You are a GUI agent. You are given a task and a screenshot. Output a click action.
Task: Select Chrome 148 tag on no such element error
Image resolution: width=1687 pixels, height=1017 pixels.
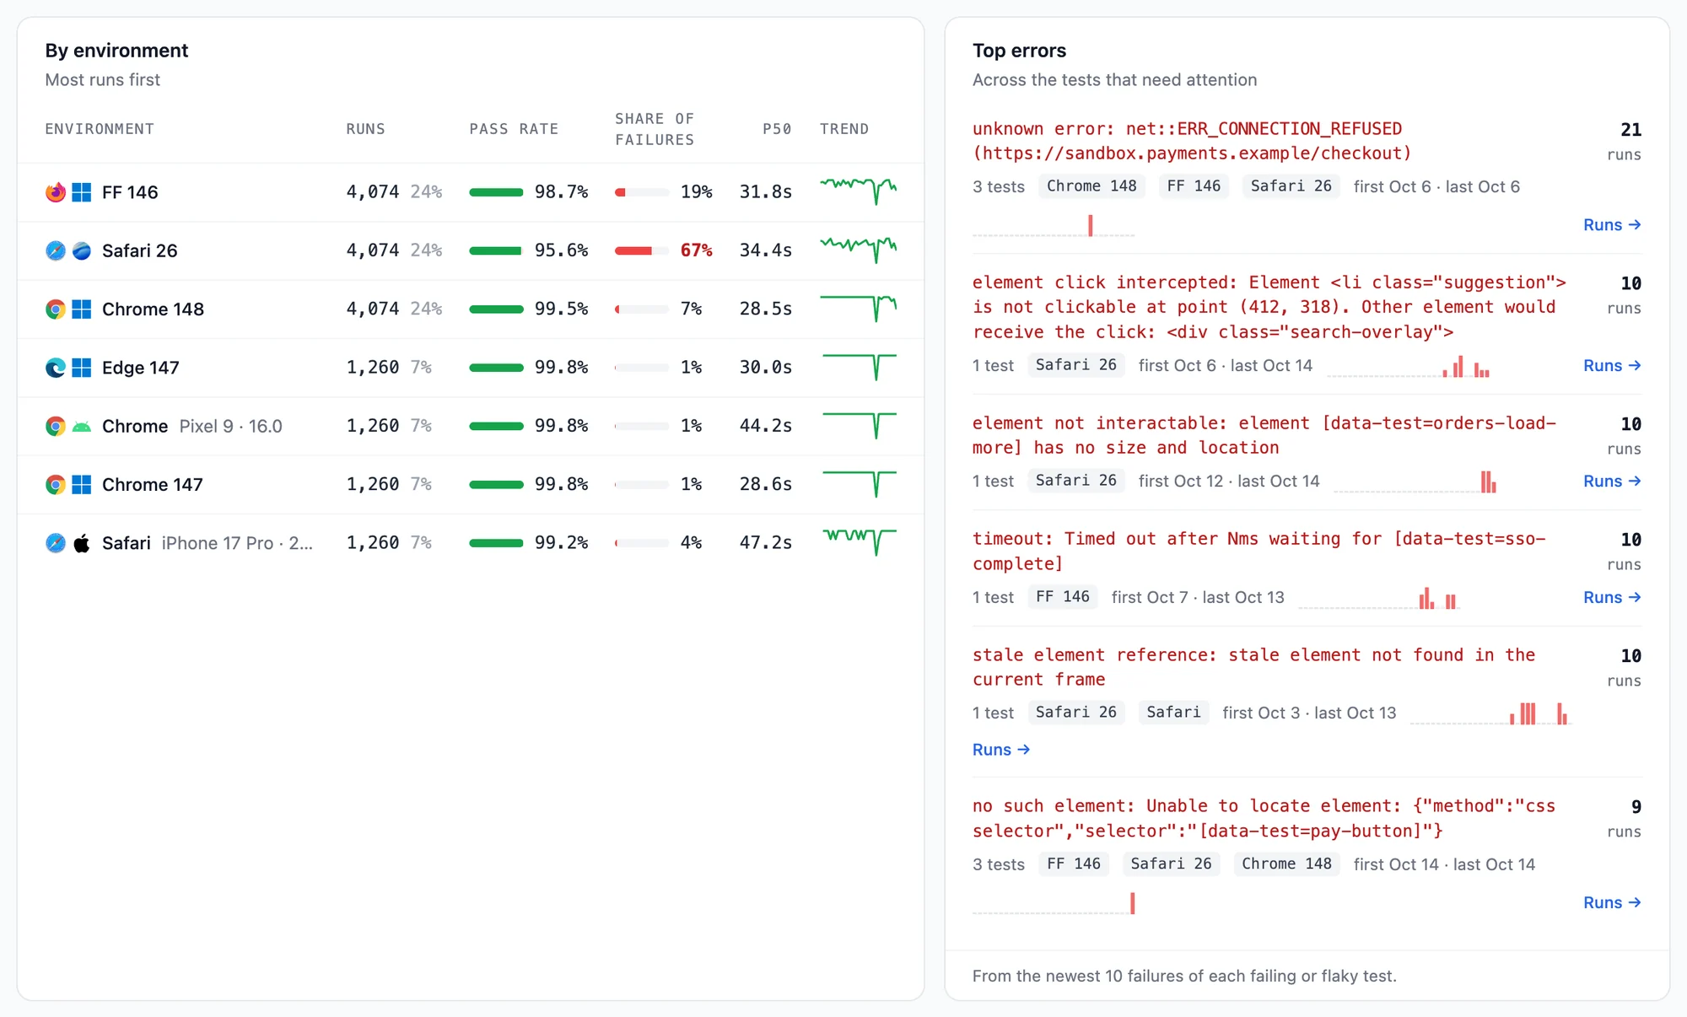[x=1286, y=864]
